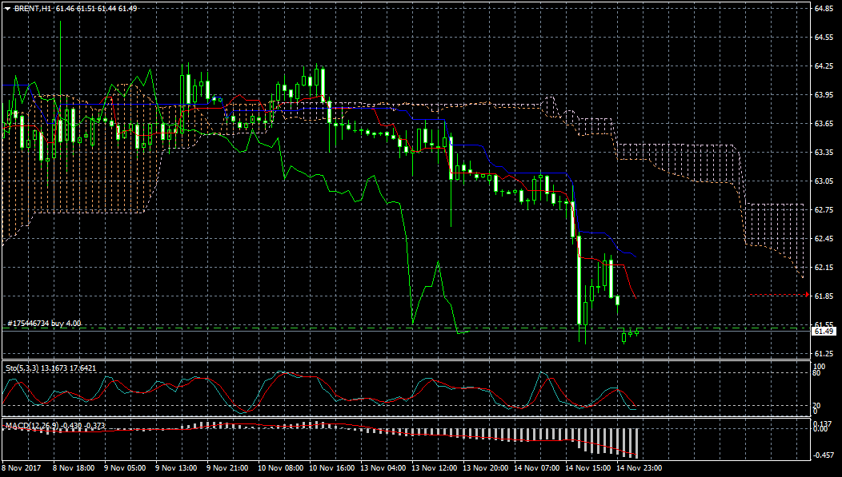Viewport: 842px width, 477px height.
Task: Click the 64.85 price axis label
Action: (824, 9)
